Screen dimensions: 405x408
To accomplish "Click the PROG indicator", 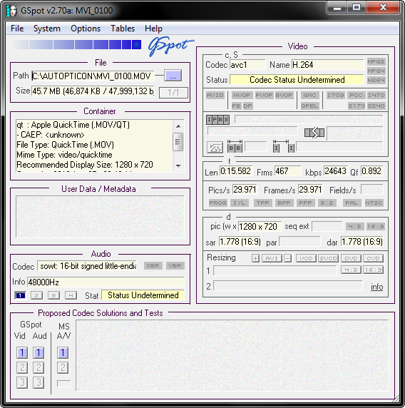I will point(218,203).
